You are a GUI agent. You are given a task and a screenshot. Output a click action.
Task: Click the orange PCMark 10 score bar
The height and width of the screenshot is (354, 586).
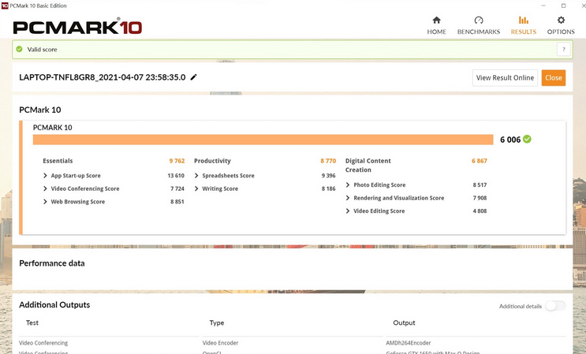coord(263,140)
